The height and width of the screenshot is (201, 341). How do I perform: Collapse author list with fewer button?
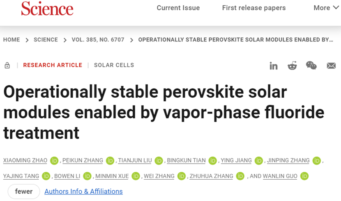tap(24, 192)
